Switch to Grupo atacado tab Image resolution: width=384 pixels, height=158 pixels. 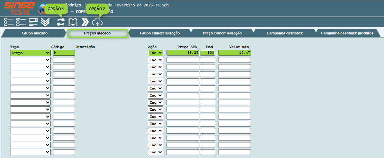(x=35, y=33)
